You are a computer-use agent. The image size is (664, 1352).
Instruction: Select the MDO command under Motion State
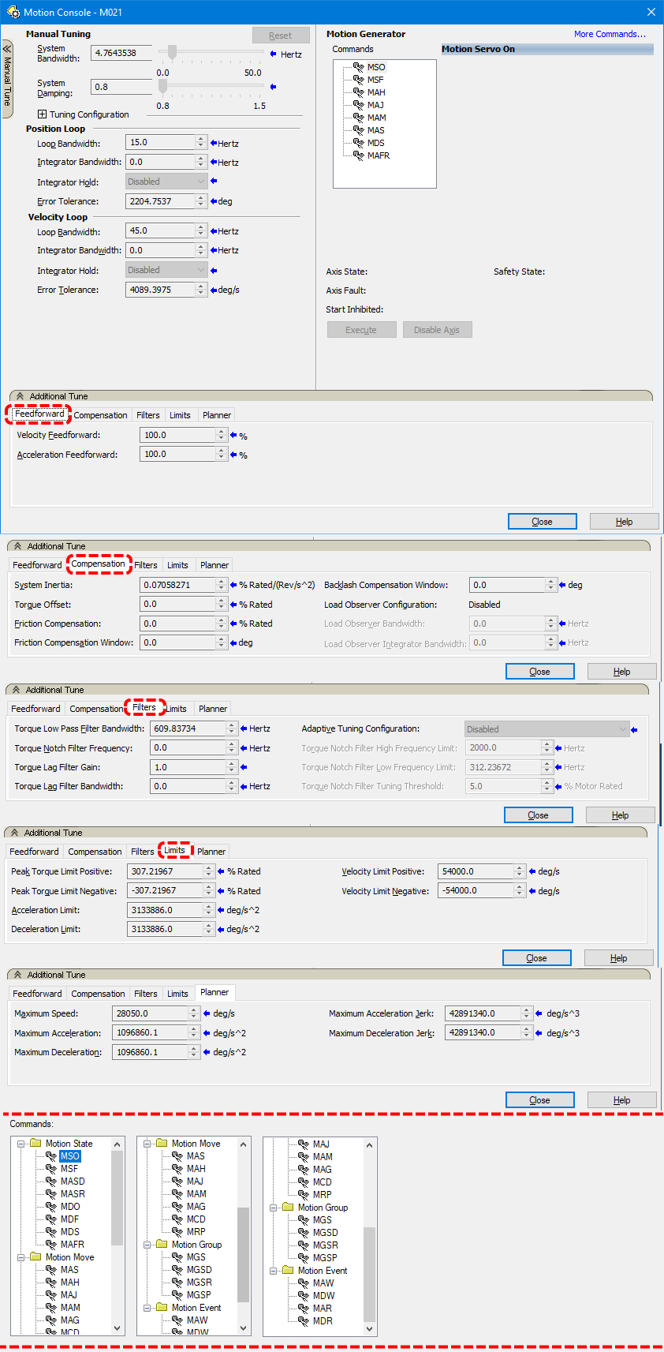click(x=70, y=1207)
